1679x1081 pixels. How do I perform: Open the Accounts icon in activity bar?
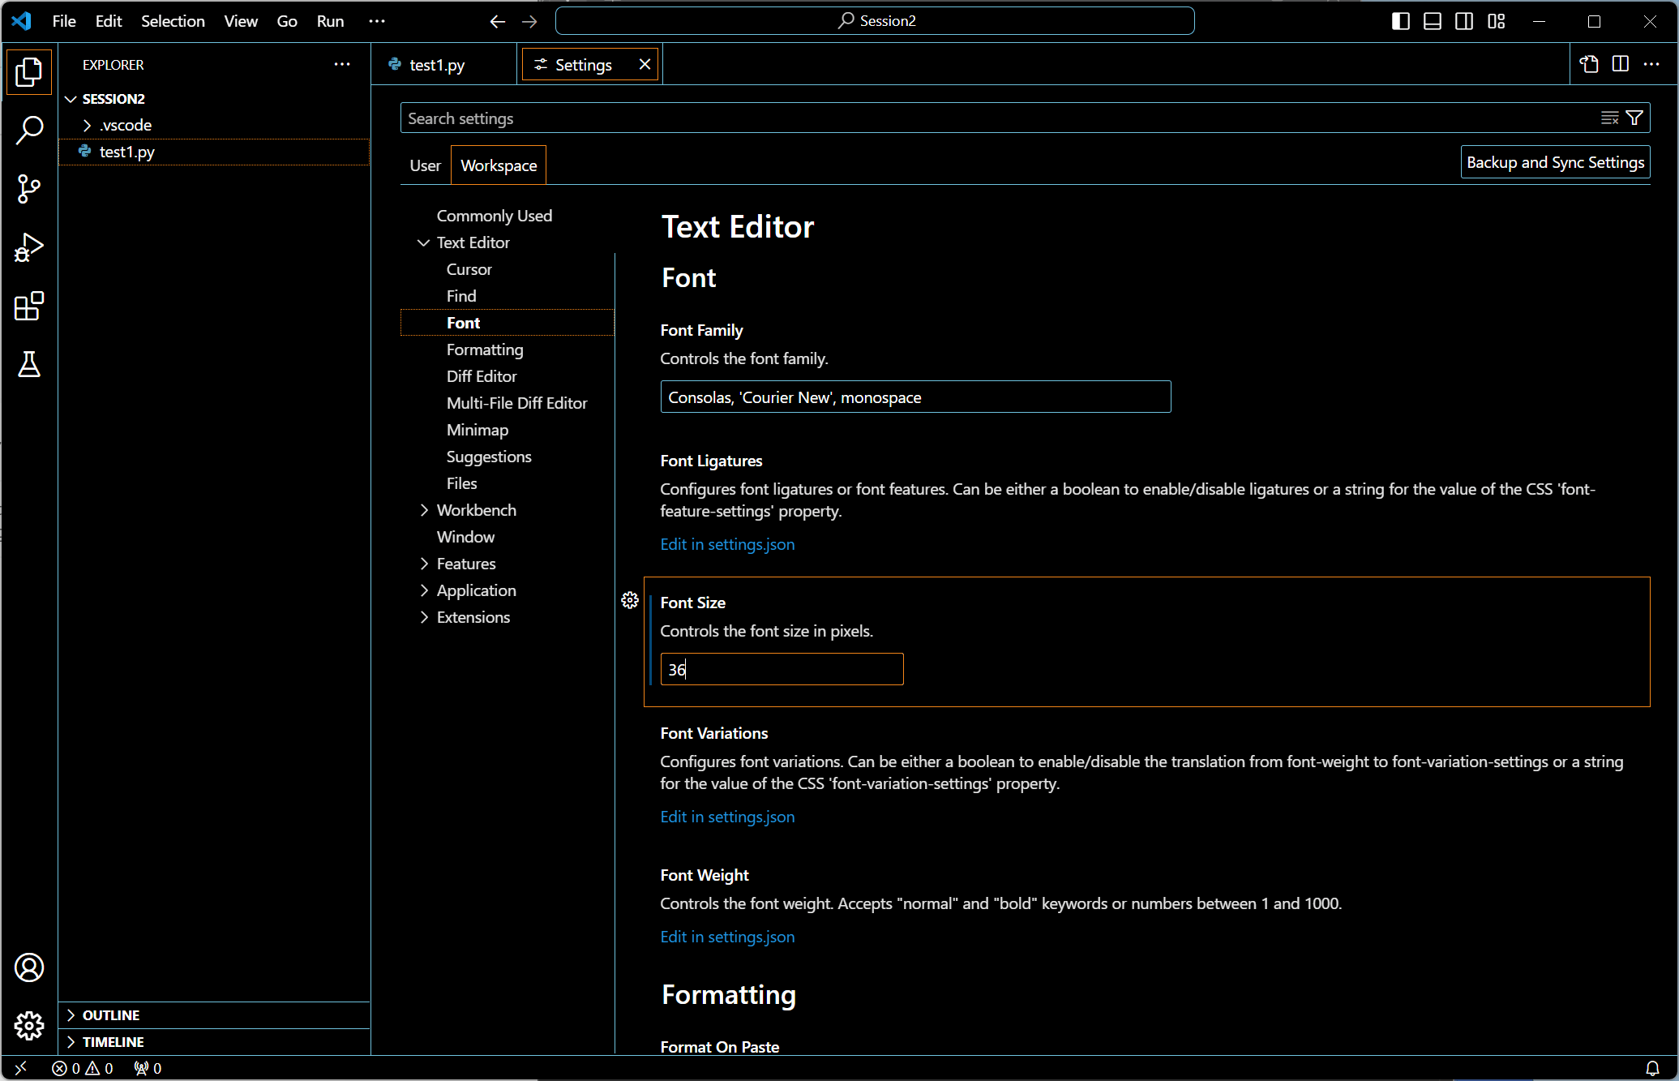click(29, 967)
